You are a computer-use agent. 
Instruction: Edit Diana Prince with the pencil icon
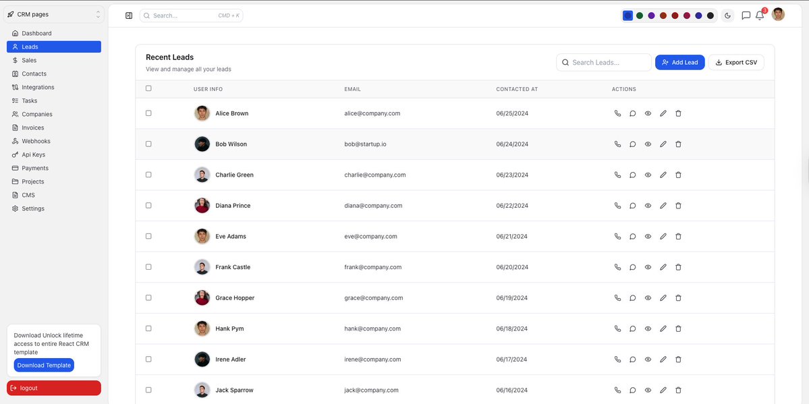(663, 205)
